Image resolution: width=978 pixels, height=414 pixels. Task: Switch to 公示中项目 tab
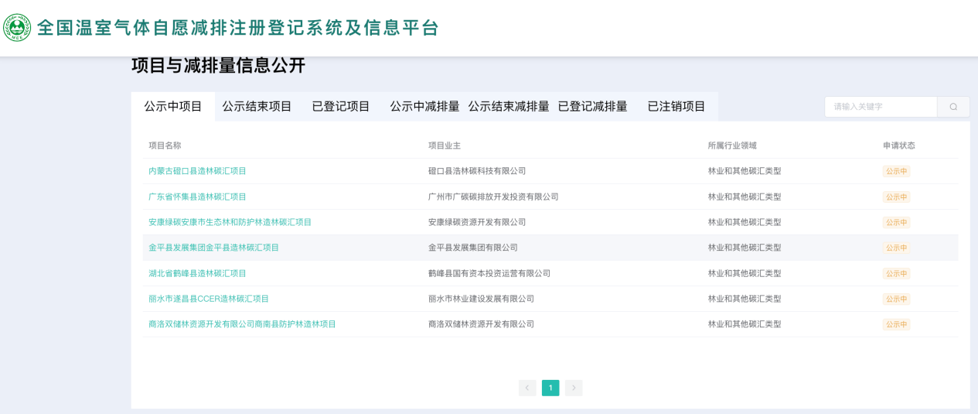click(173, 107)
